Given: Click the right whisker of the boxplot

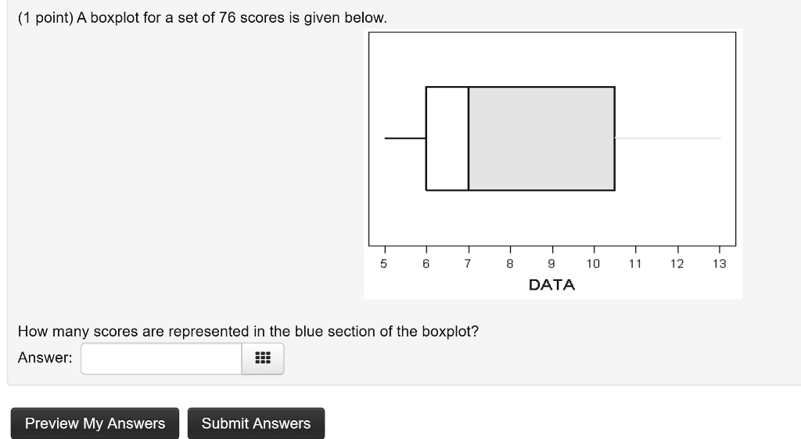Looking at the screenshot, I should tap(668, 138).
